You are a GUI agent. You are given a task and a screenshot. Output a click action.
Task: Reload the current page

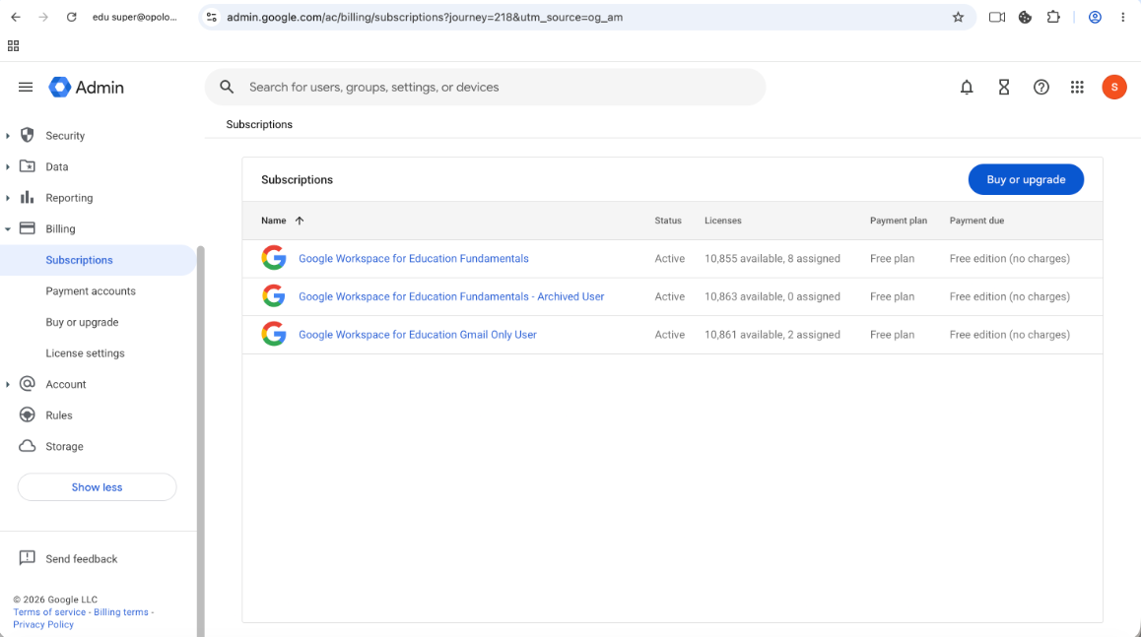coord(71,17)
